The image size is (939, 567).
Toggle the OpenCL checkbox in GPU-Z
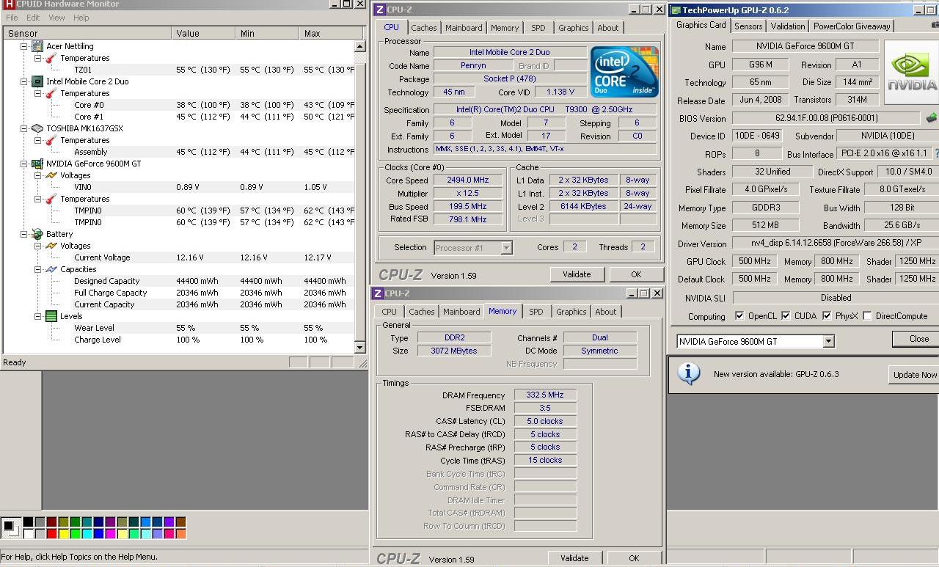point(739,315)
